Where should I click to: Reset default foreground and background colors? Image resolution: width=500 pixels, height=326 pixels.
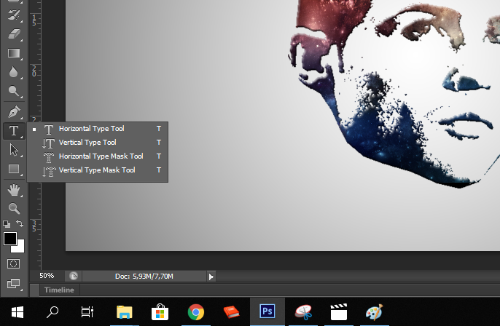(x=7, y=224)
